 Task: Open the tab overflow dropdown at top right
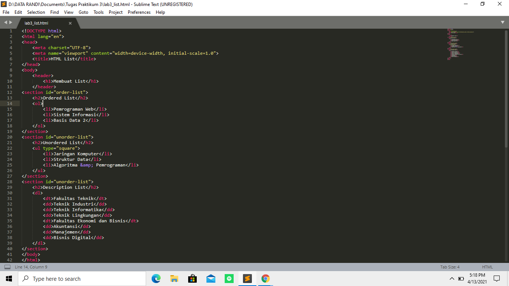(x=503, y=22)
